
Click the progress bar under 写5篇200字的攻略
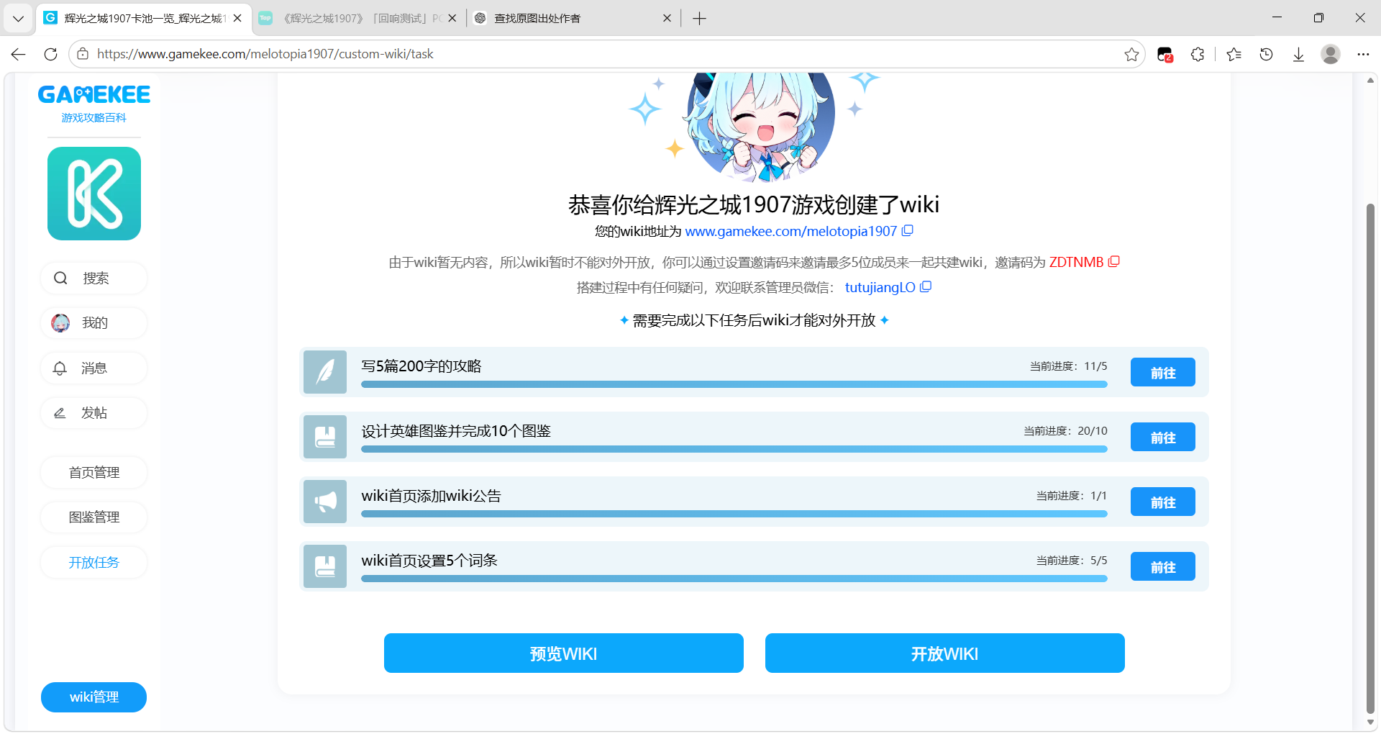pyautogui.click(x=734, y=385)
